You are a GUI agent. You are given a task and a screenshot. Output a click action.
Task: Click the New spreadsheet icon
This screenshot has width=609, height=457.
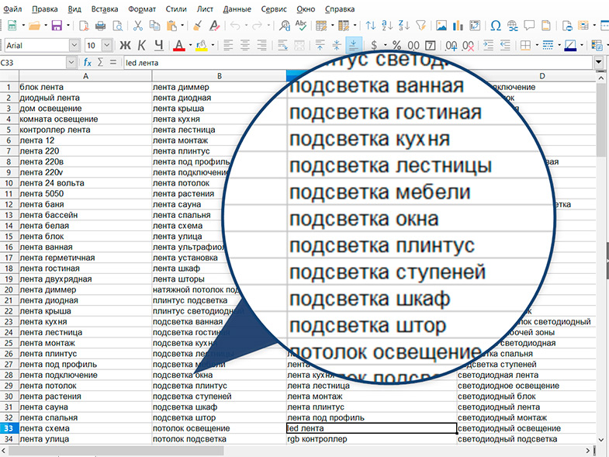coord(12,26)
